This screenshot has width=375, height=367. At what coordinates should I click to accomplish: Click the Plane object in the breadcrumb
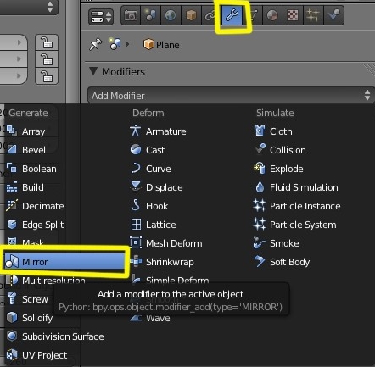161,45
